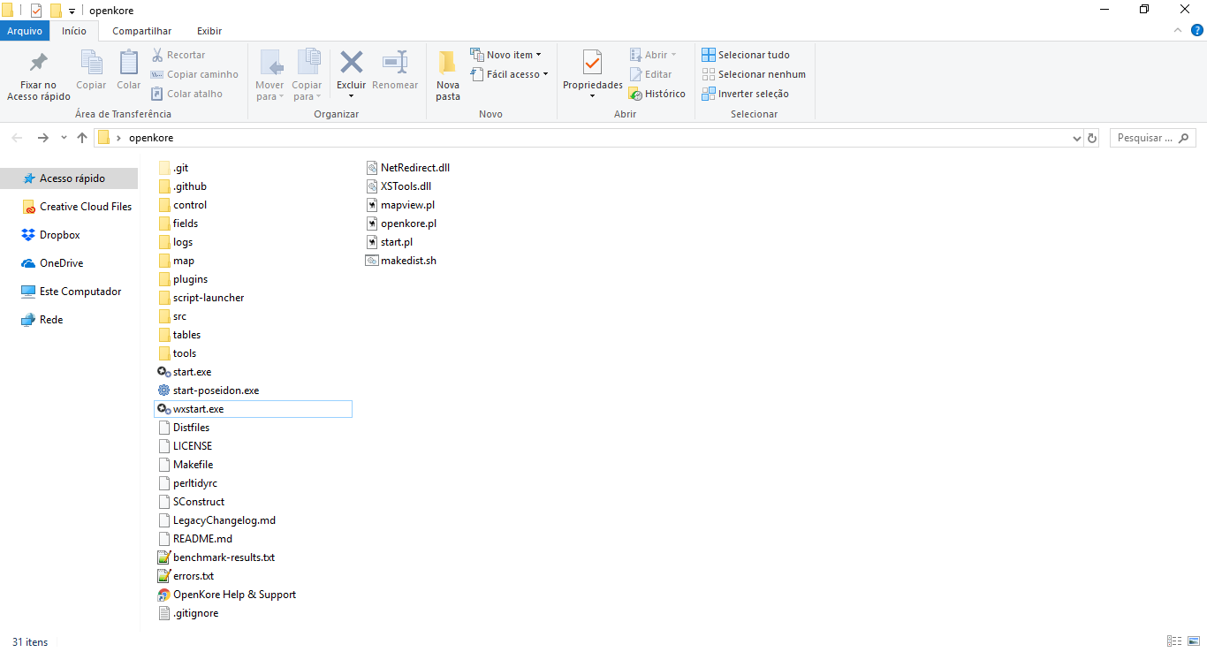1207x652 pixels.
Task: Open the recent locations dropdown arrow
Action: tap(64, 138)
